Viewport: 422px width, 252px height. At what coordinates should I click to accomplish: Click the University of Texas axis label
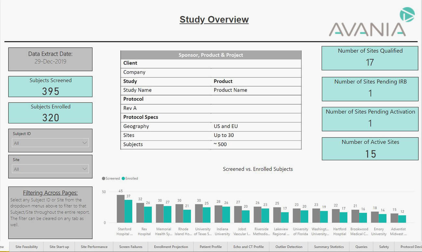203,231
